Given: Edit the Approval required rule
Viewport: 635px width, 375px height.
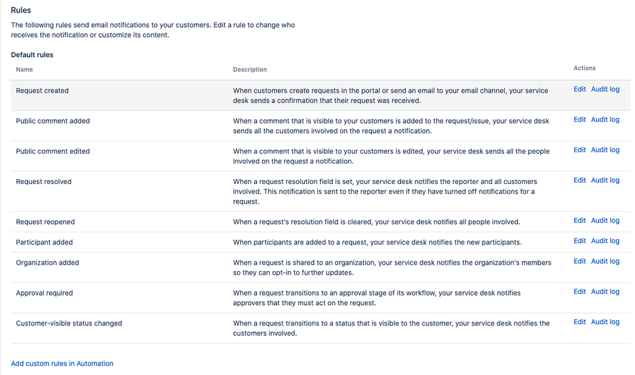Looking at the screenshot, I should [x=580, y=292].
